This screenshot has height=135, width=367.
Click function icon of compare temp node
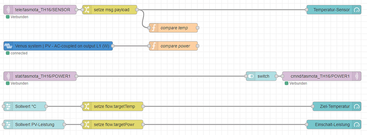tap(153, 28)
